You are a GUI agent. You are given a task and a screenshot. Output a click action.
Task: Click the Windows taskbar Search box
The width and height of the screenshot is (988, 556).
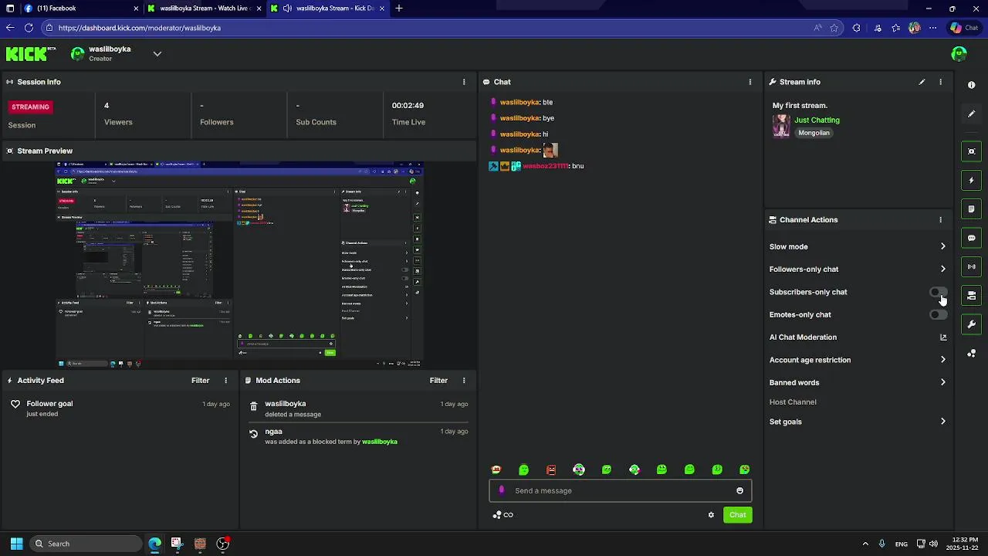click(86, 544)
